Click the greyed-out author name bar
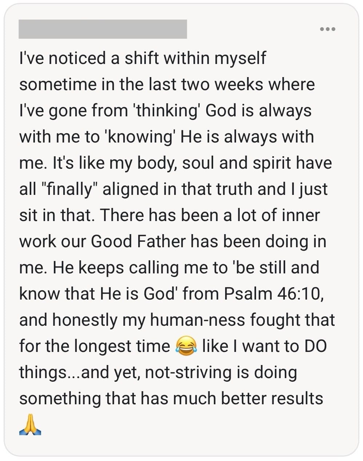 [x=103, y=29]
